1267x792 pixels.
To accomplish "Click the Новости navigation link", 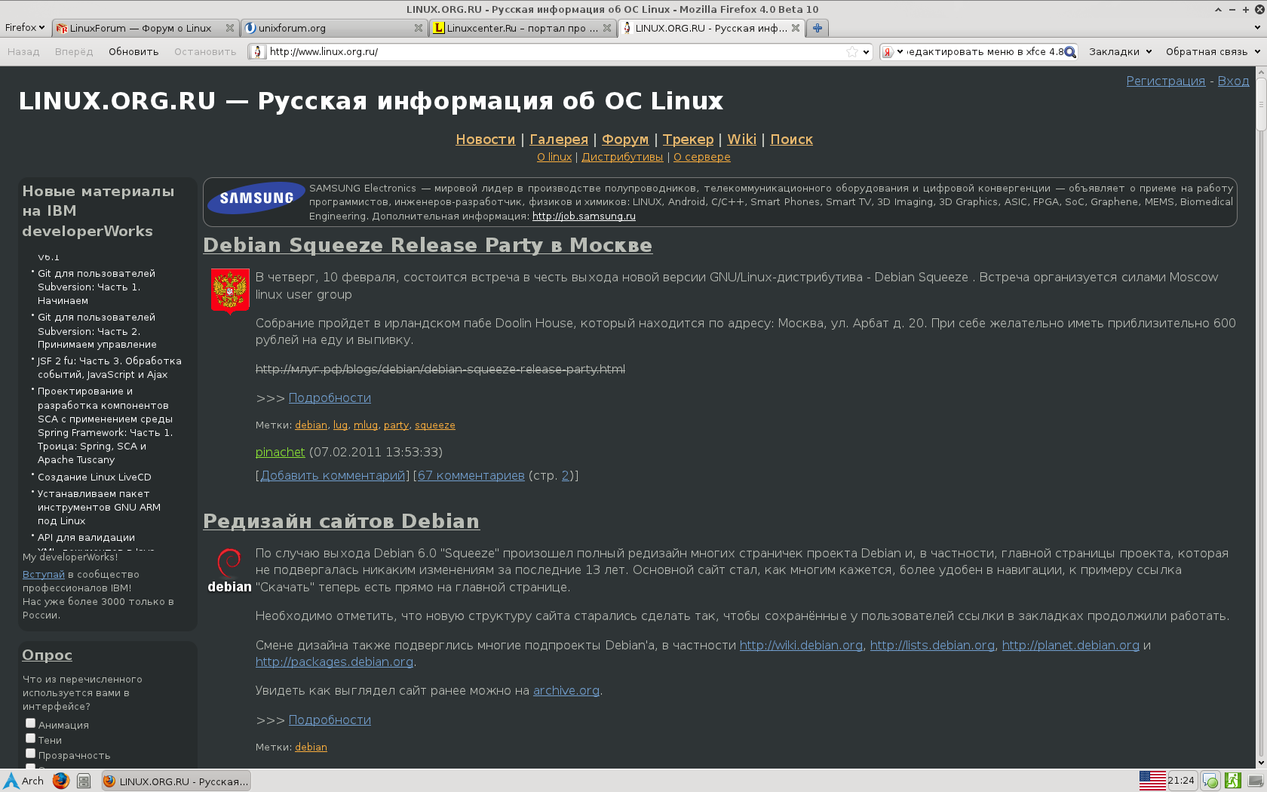I will click(x=486, y=140).
